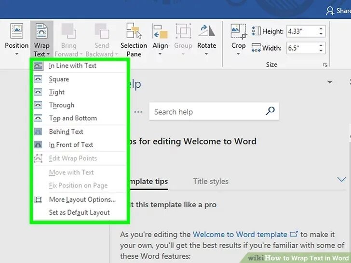Increase Width with the up spinner
The image size is (351, 263).
pos(321,45)
